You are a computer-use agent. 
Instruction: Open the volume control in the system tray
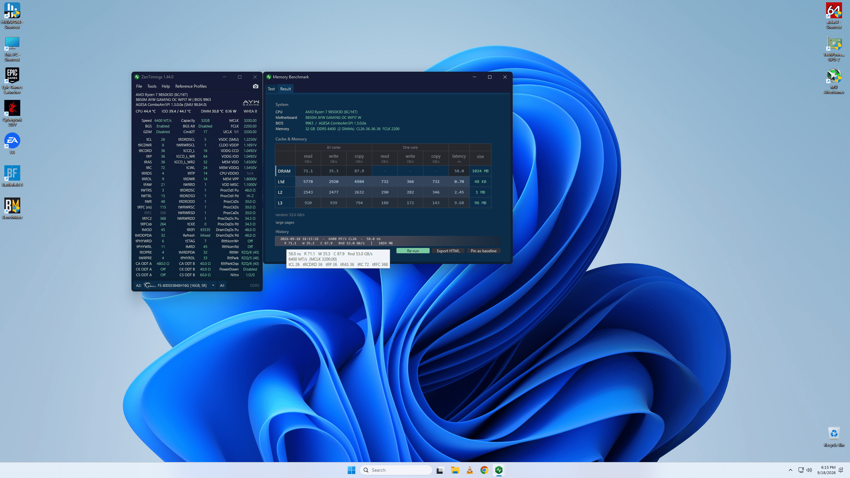tap(809, 470)
